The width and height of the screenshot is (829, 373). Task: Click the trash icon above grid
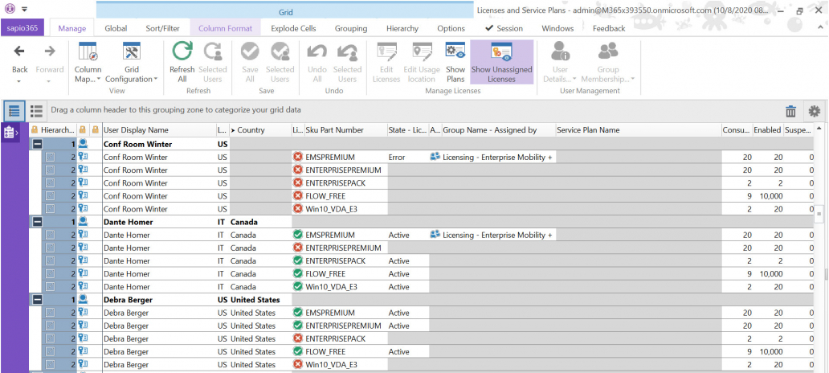(x=790, y=112)
